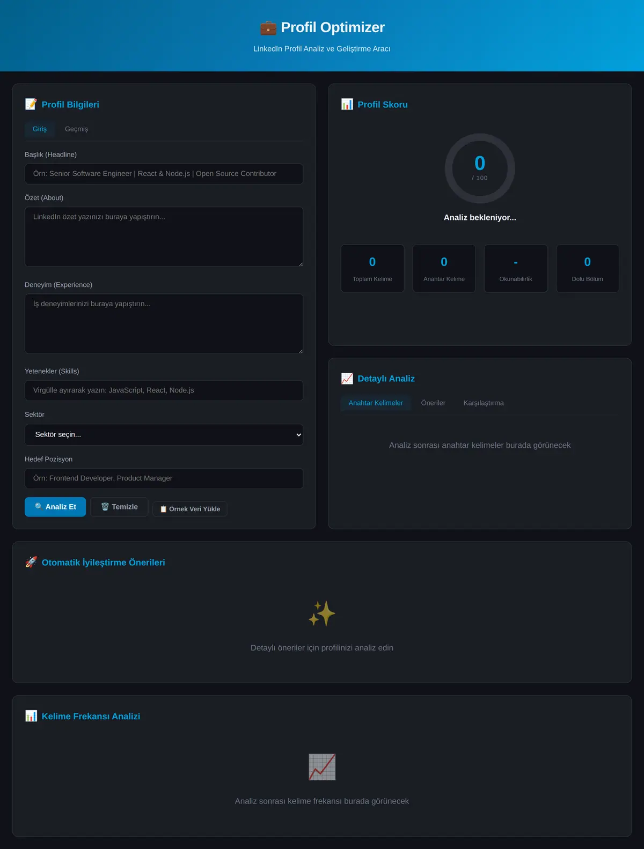The height and width of the screenshot is (849, 644).
Task: Click the Anahtar Kelime stat card
Action: (444, 268)
